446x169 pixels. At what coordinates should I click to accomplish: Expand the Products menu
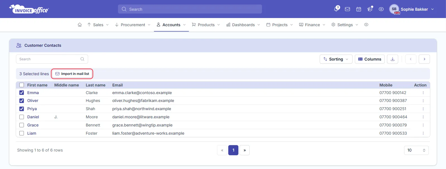click(206, 25)
